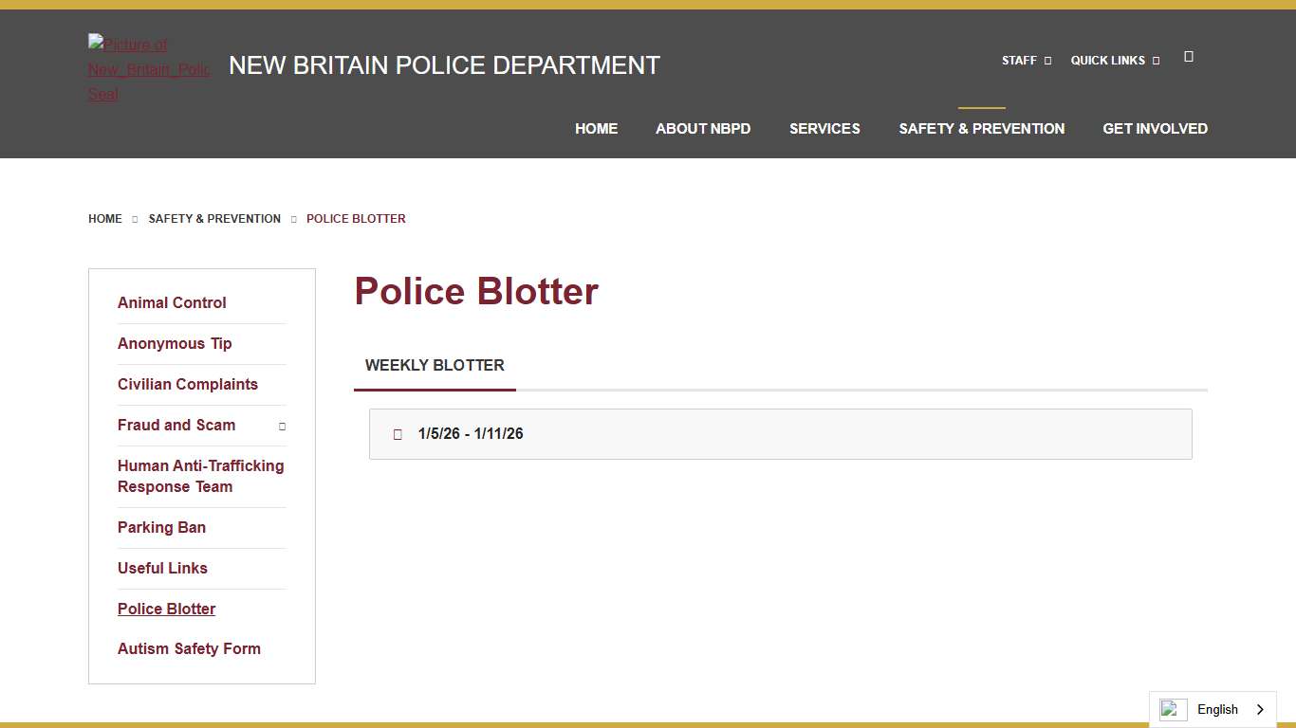This screenshot has width=1296, height=728.
Task: Open the Animal Control page
Action: 172,302
